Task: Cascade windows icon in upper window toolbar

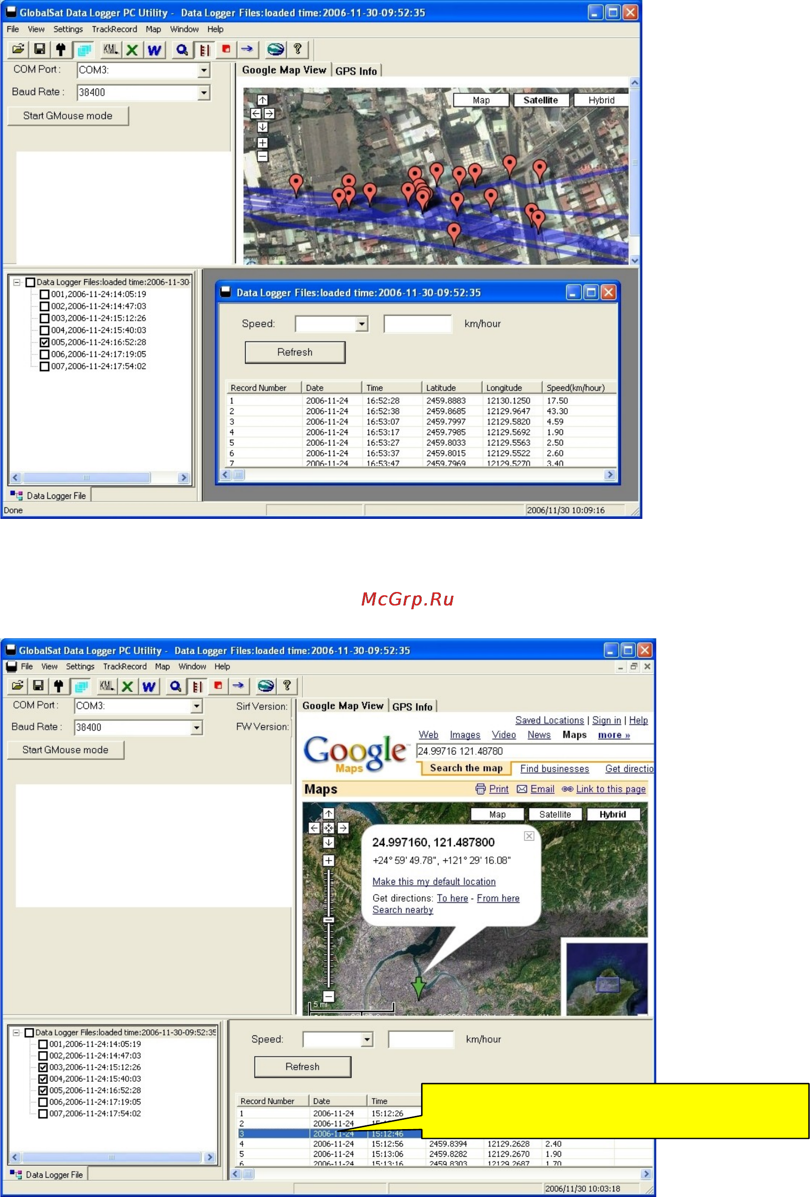Action: 83,50
